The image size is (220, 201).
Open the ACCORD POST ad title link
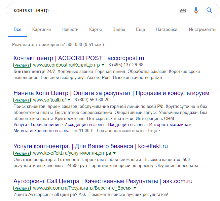(x=79, y=58)
